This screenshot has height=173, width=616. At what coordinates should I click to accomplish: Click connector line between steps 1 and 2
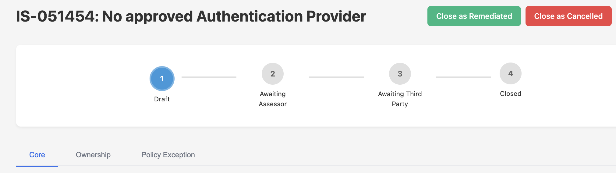point(209,77)
